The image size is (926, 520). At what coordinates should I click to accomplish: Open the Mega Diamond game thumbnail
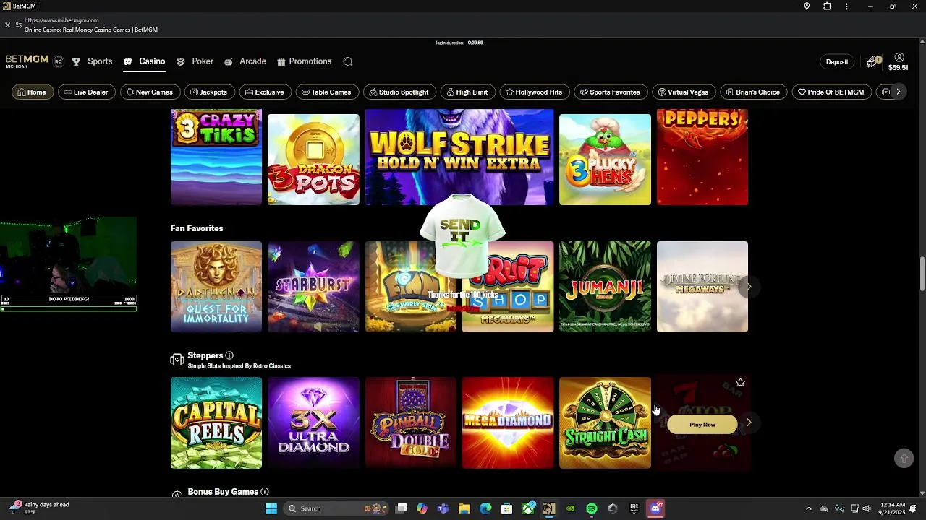point(508,422)
